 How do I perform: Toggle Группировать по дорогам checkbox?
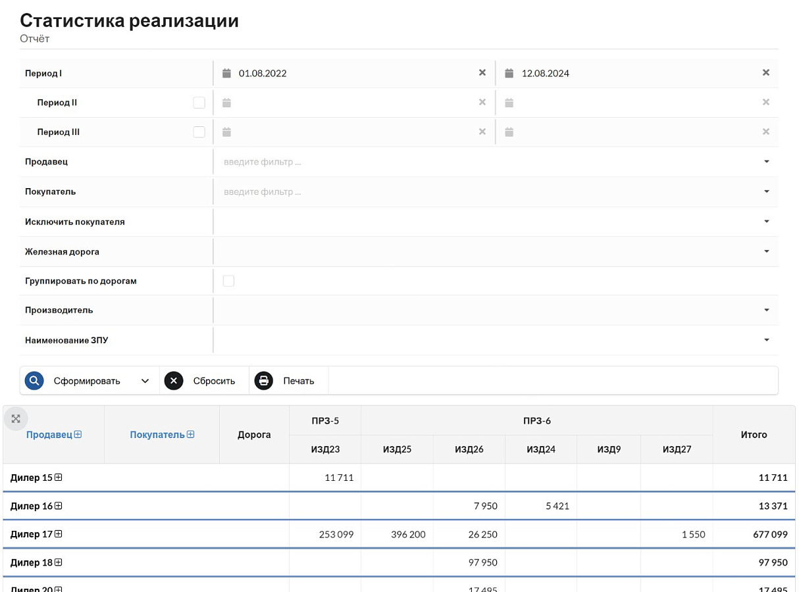tap(228, 281)
